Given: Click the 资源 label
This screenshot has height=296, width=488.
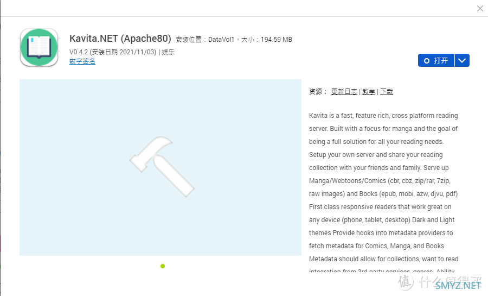Looking at the screenshot, I should point(317,92).
